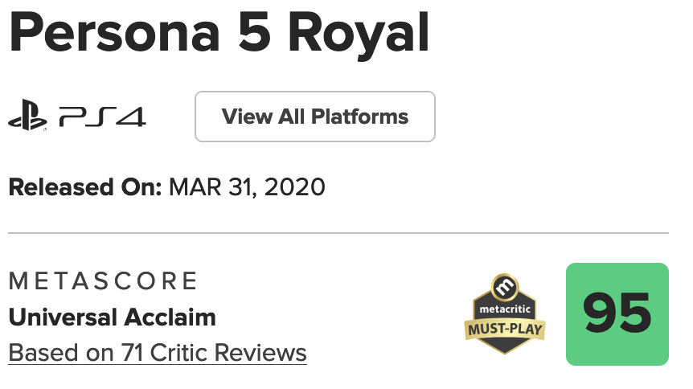Click the Persona 5 Royal title
The height and width of the screenshot is (389, 693).
coord(219,34)
